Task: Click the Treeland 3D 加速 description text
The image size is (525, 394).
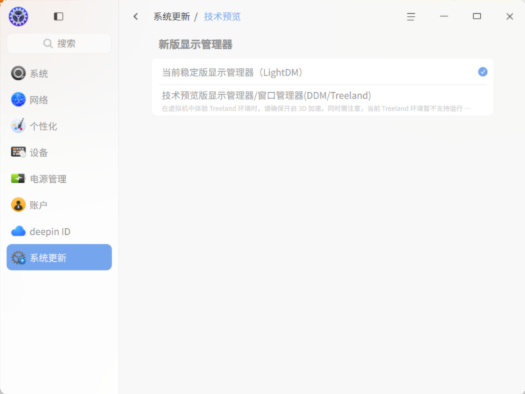Action: [x=316, y=109]
